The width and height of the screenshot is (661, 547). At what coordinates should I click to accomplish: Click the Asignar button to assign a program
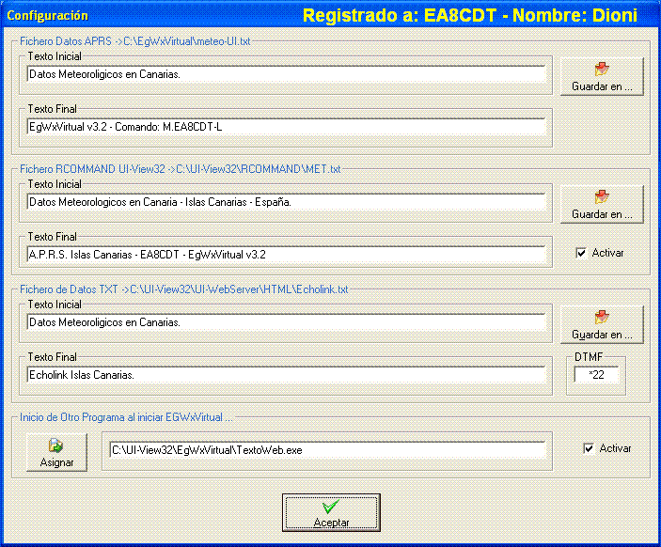click(57, 452)
